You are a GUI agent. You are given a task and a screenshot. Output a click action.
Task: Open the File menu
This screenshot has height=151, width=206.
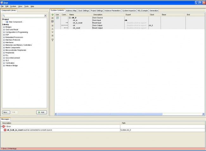[x=2, y=6]
